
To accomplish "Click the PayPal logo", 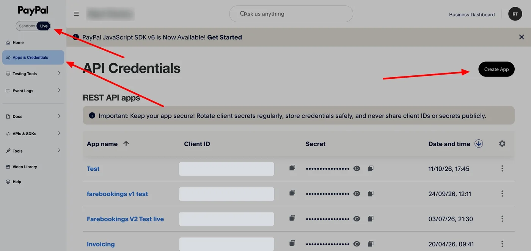I will pyautogui.click(x=33, y=11).
